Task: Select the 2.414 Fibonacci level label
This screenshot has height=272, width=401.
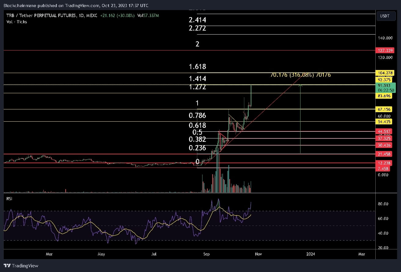Action: coord(197,20)
